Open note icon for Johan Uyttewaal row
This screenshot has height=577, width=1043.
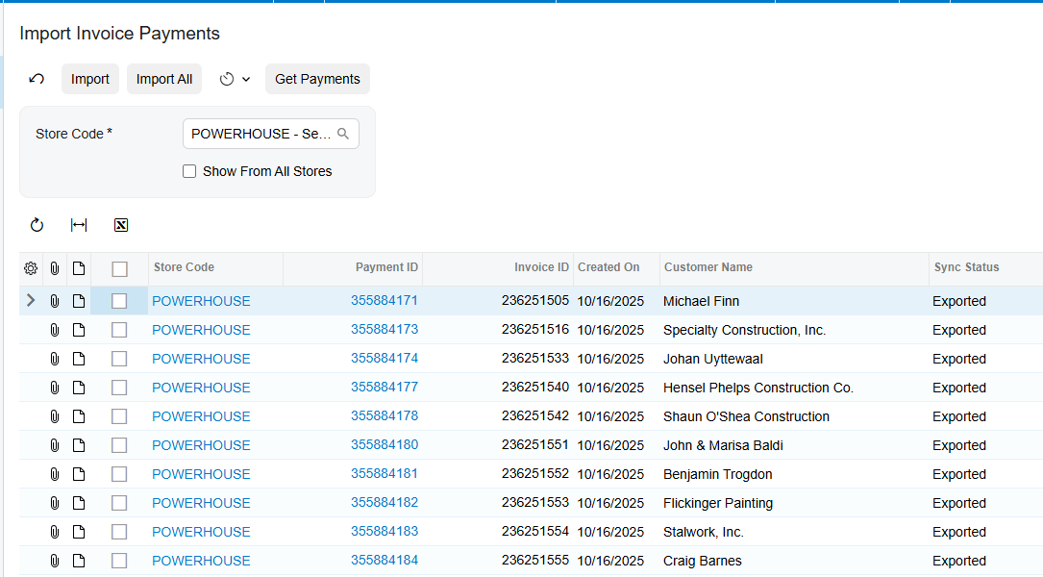[79, 359]
